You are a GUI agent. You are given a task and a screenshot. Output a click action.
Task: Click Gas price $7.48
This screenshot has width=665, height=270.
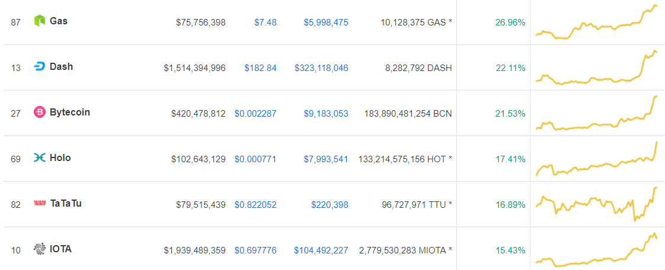click(265, 22)
